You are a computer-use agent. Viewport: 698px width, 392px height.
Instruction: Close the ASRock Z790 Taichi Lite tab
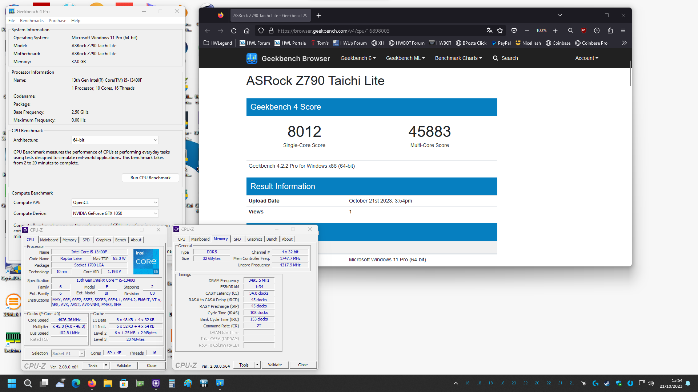(305, 16)
